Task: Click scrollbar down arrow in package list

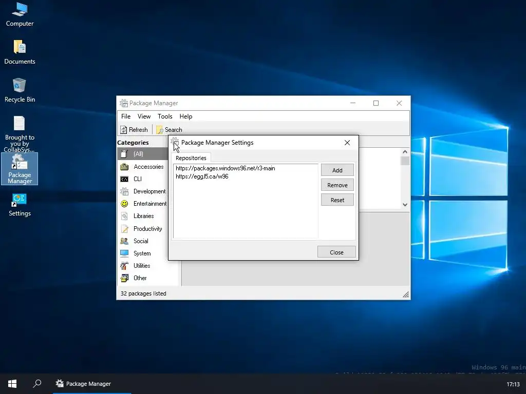Action: click(x=405, y=205)
